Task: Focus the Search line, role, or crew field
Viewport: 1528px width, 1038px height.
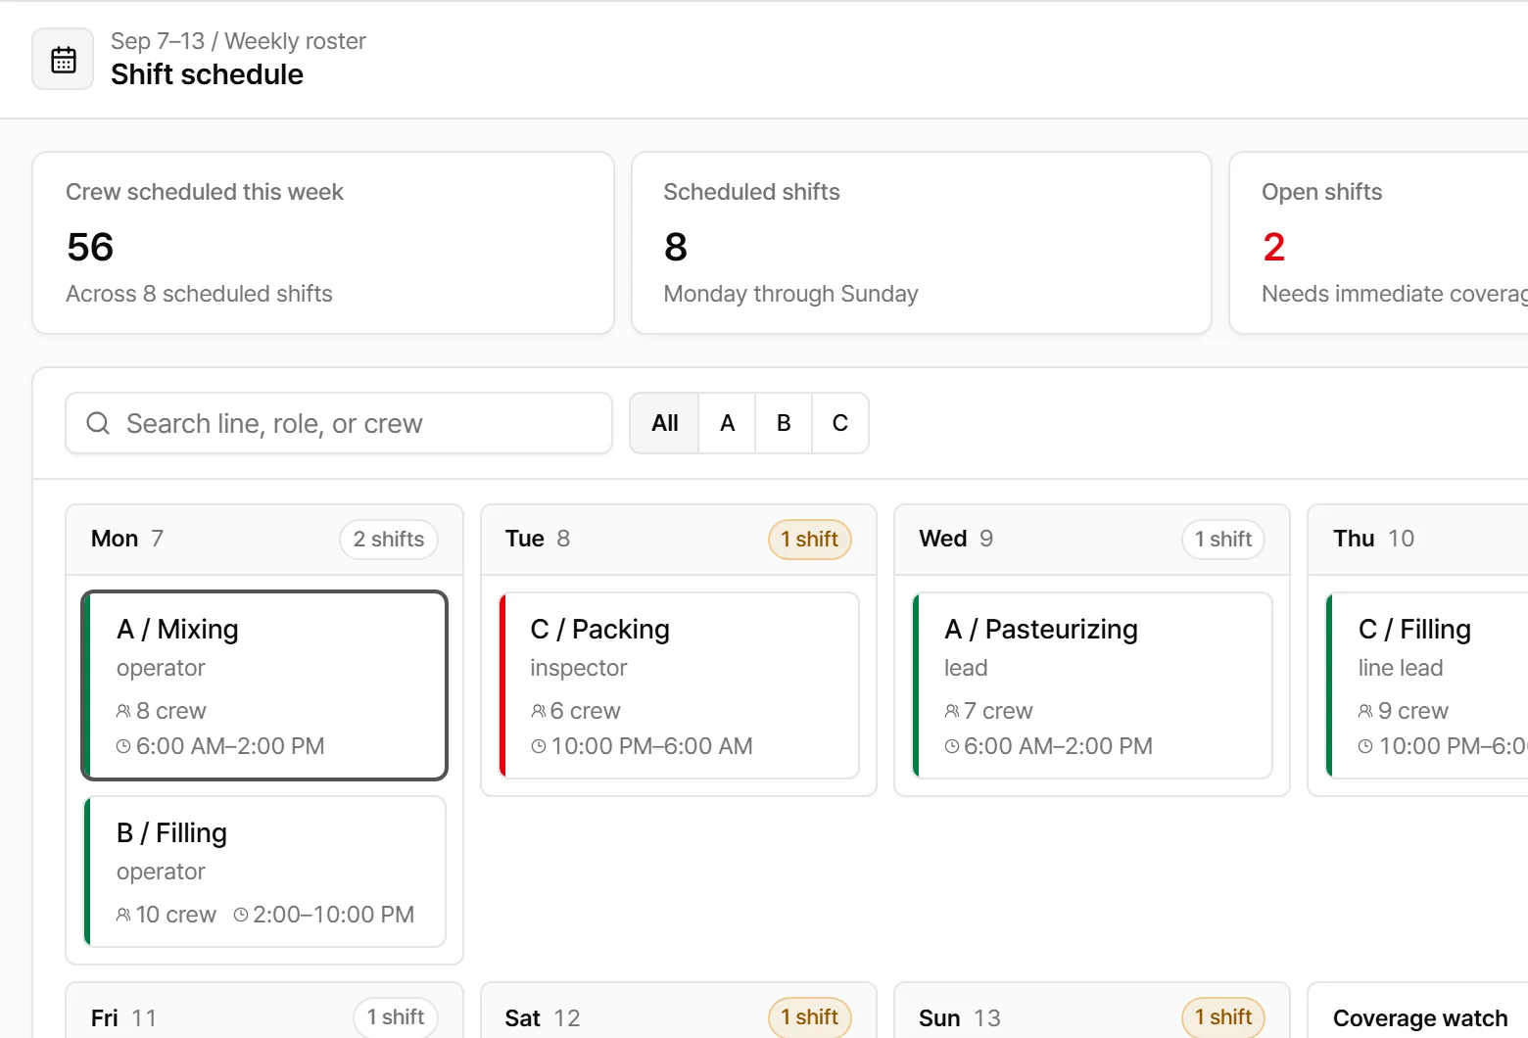Action: coord(339,423)
